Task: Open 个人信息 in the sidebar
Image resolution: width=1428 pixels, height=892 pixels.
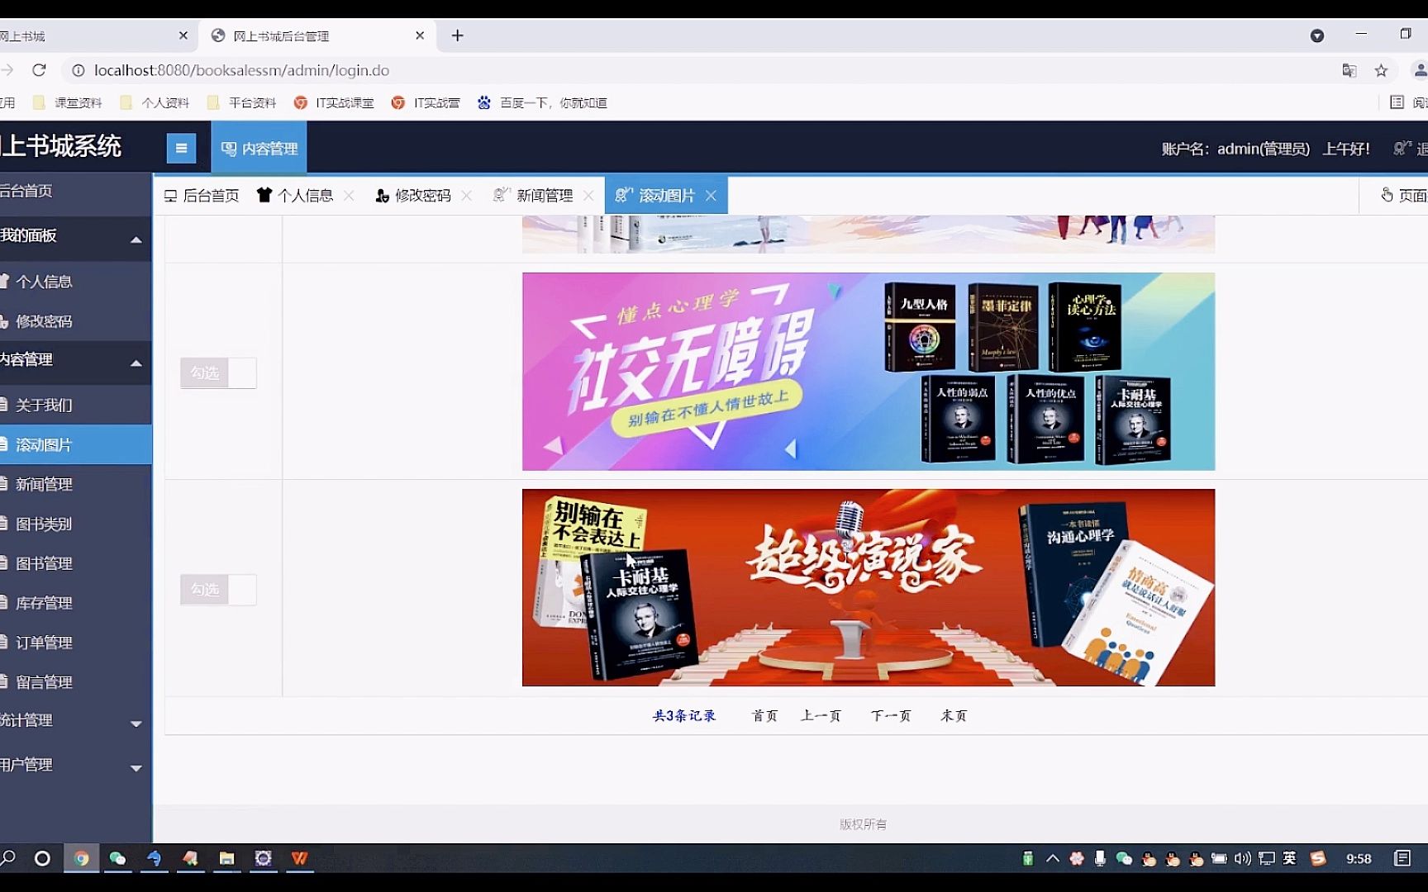Action: tap(75, 282)
